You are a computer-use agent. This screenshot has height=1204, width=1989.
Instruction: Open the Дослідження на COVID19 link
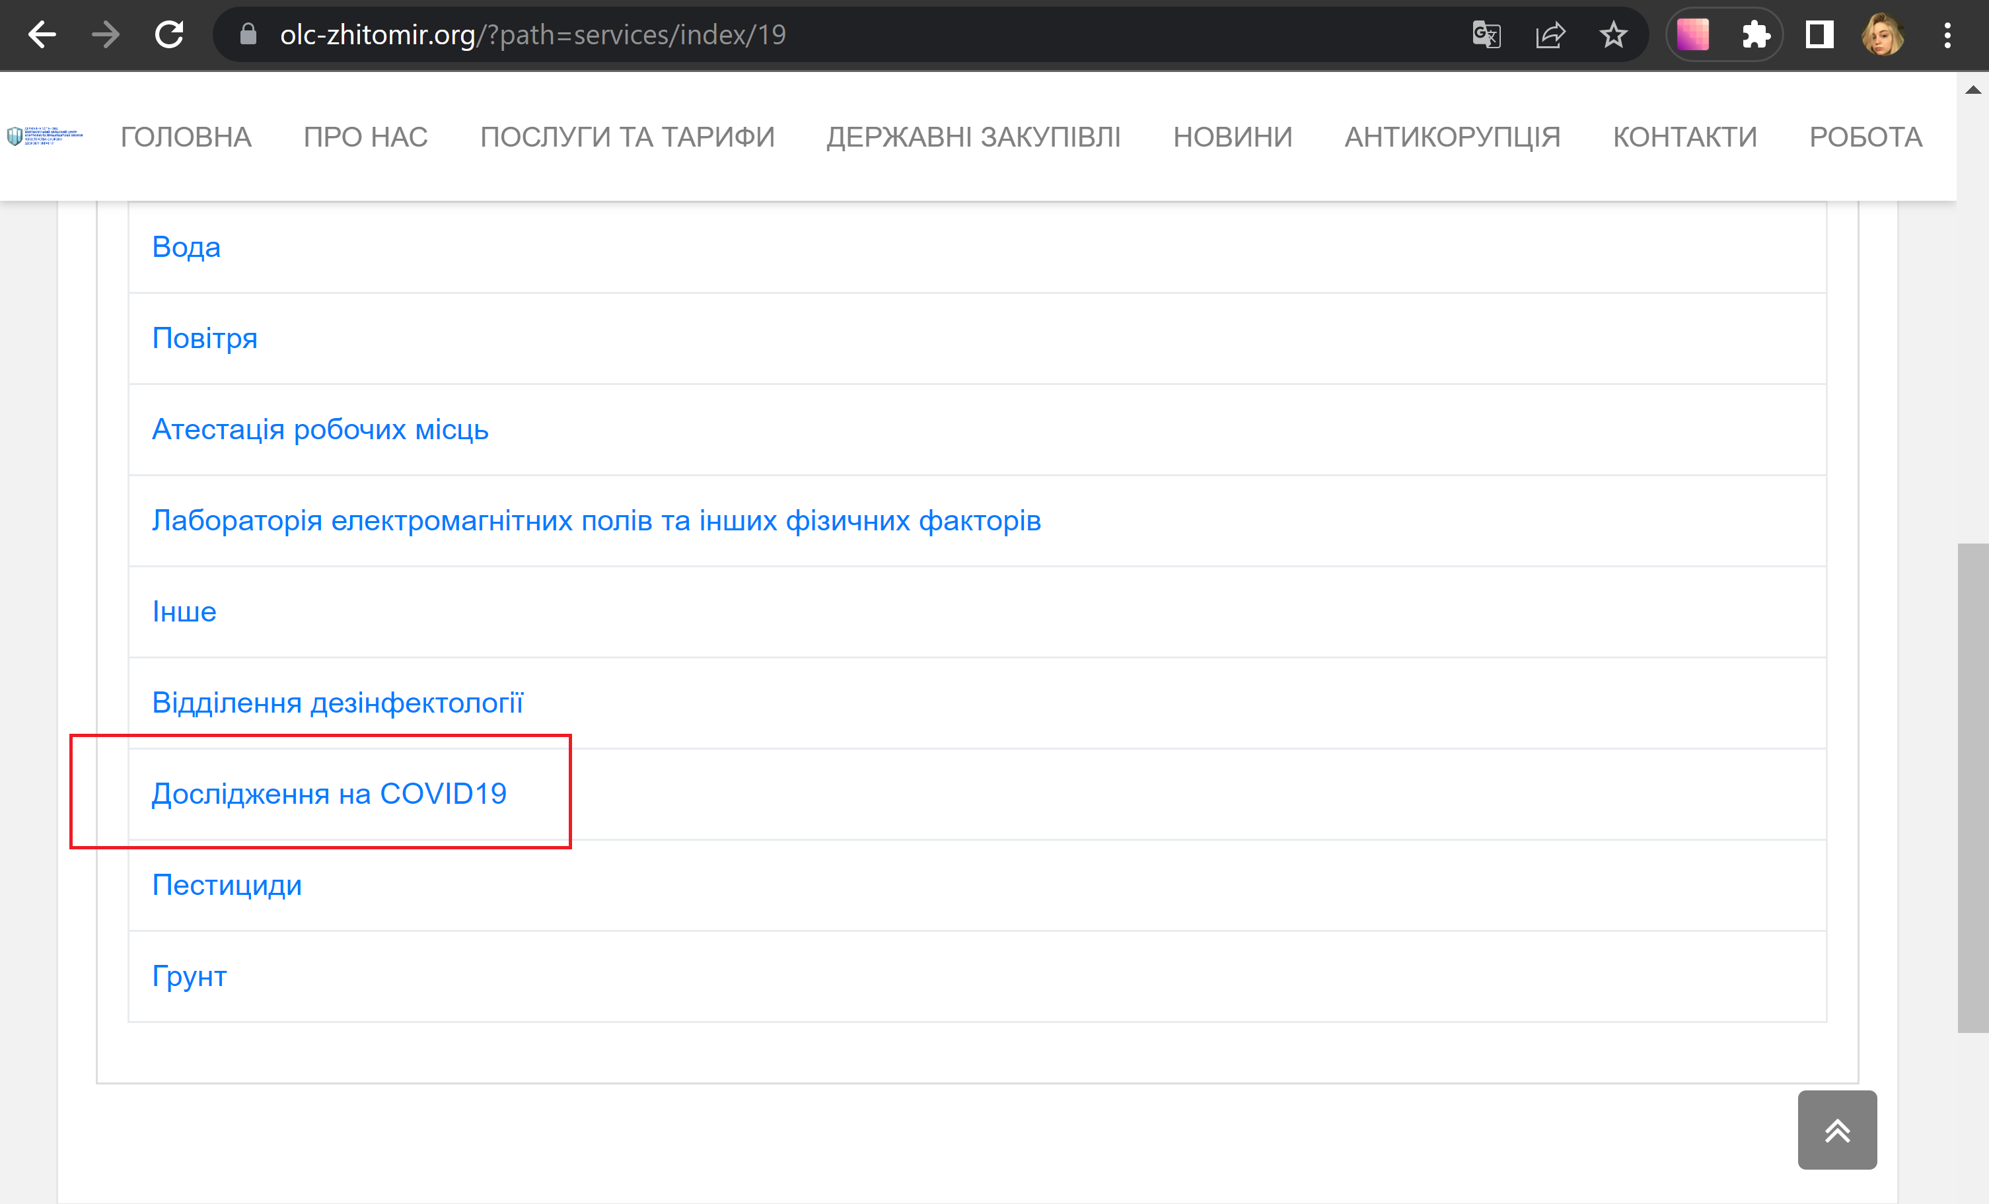[328, 794]
